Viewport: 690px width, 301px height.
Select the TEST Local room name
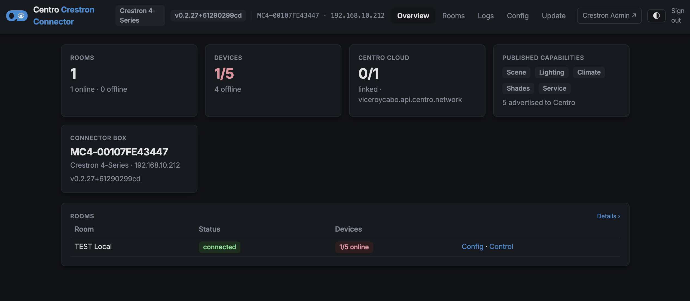click(93, 247)
